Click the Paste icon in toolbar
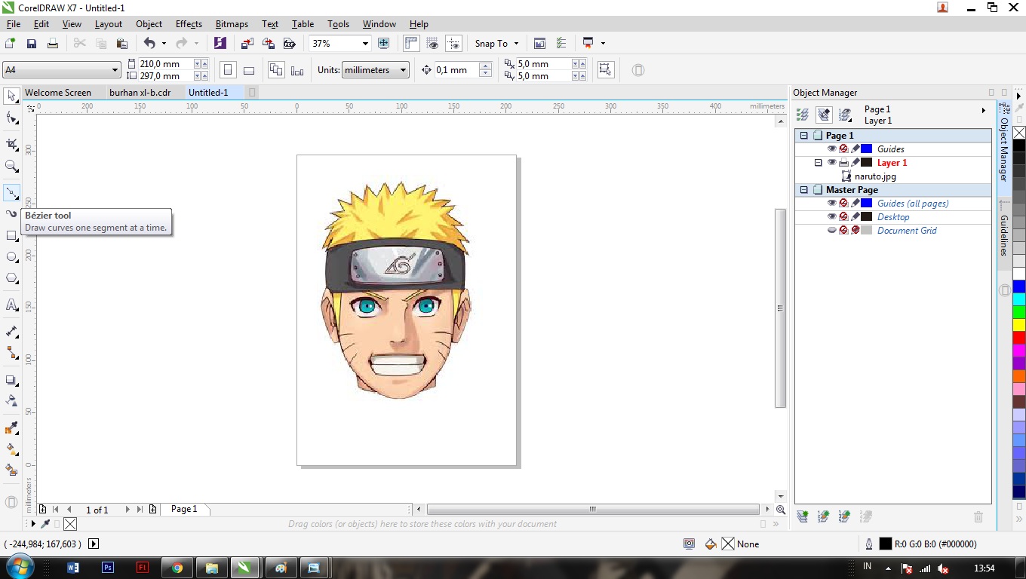The height and width of the screenshot is (579, 1026). (x=121, y=44)
